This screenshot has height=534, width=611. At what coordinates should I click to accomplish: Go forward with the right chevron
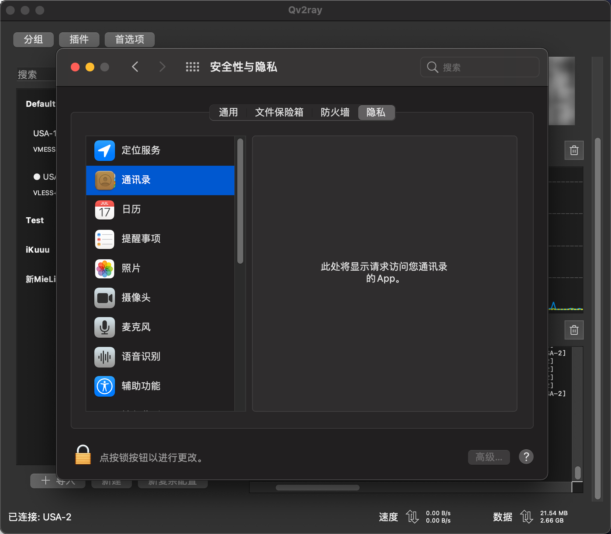[162, 67]
